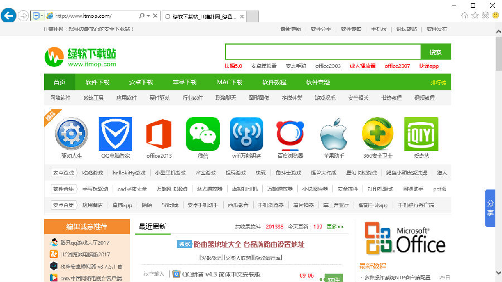The height and width of the screenshot is (282, 502).
Task: Click the blue 分享 share side button
Action: [x=490, y=208]
